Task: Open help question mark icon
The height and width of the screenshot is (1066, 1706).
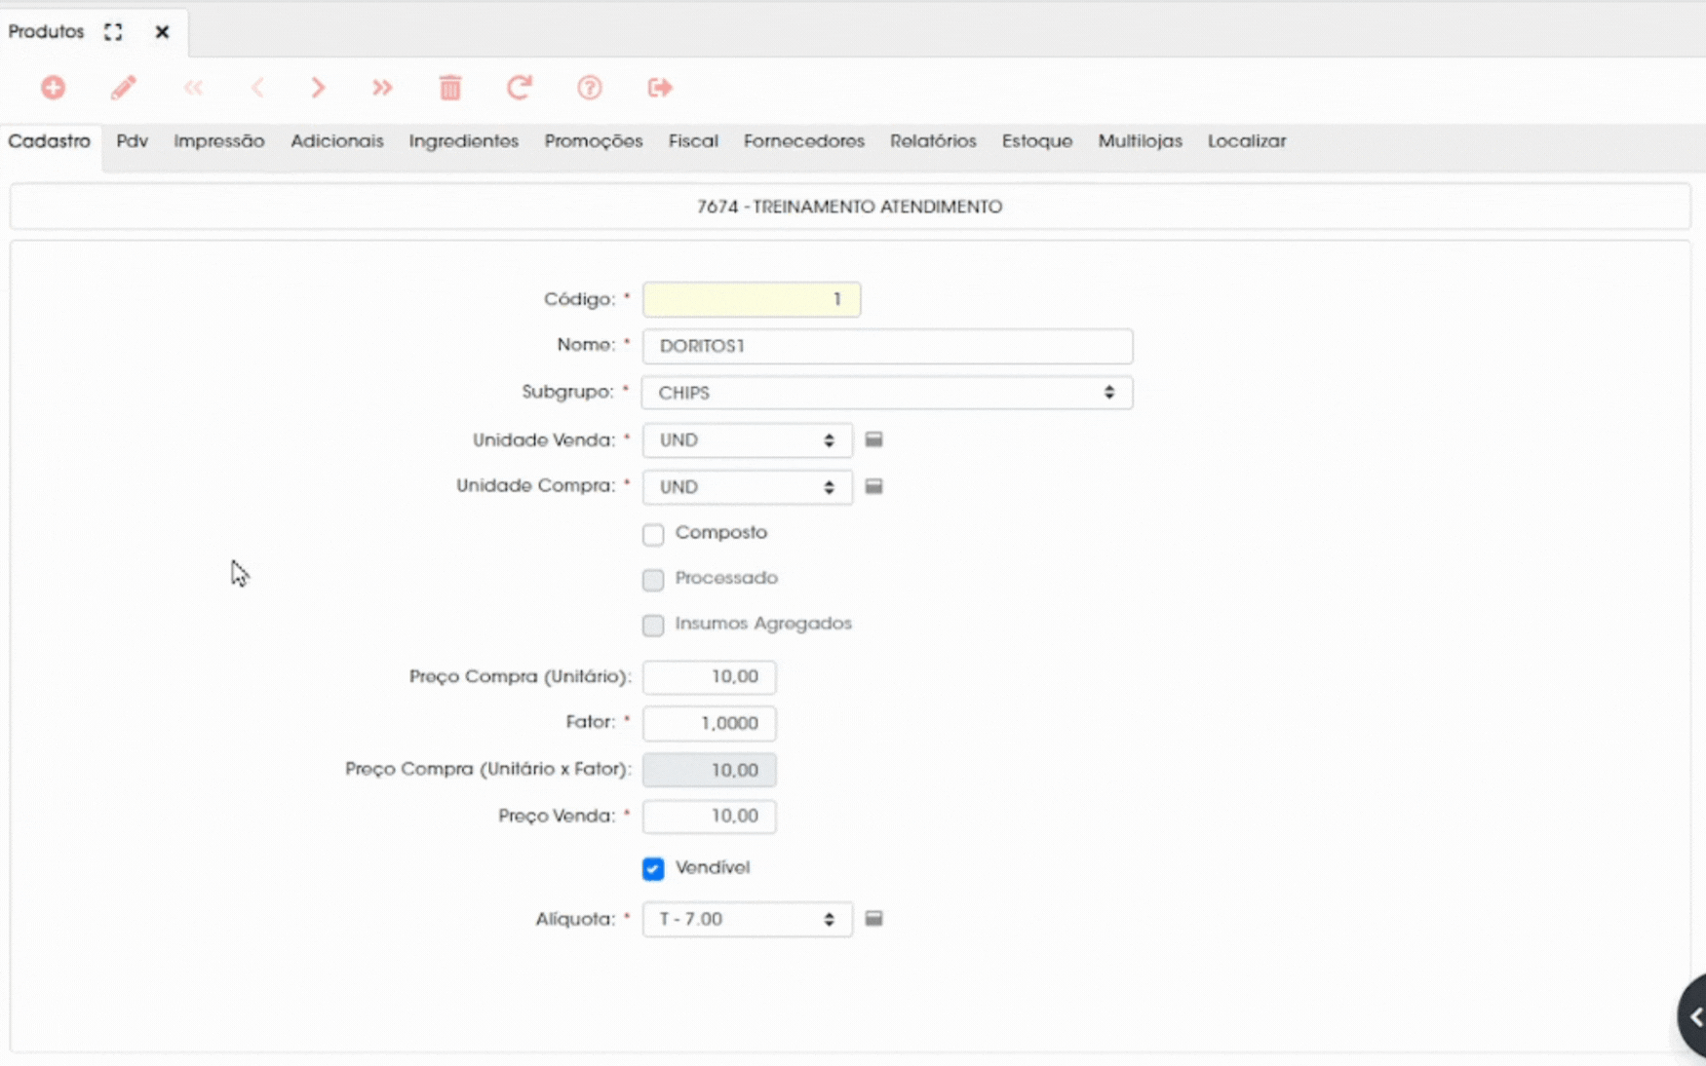Action: (x=589, y=88)
